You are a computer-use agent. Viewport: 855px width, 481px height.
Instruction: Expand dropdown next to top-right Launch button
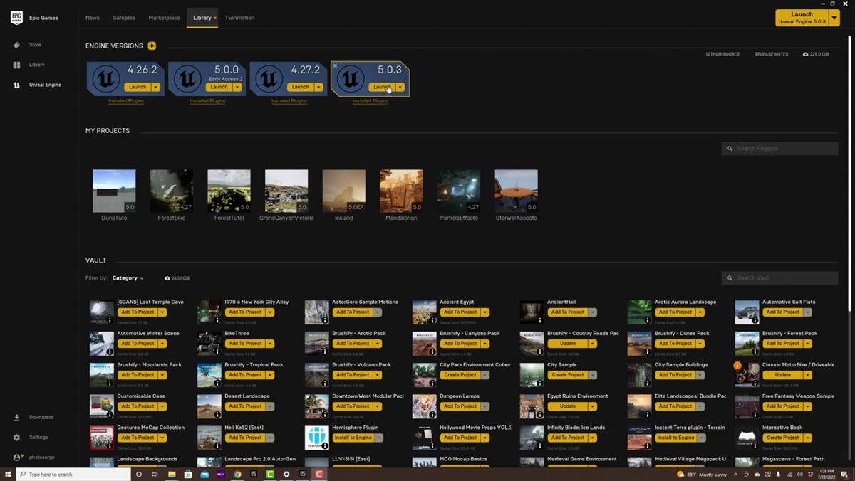(x=835, y=18)
